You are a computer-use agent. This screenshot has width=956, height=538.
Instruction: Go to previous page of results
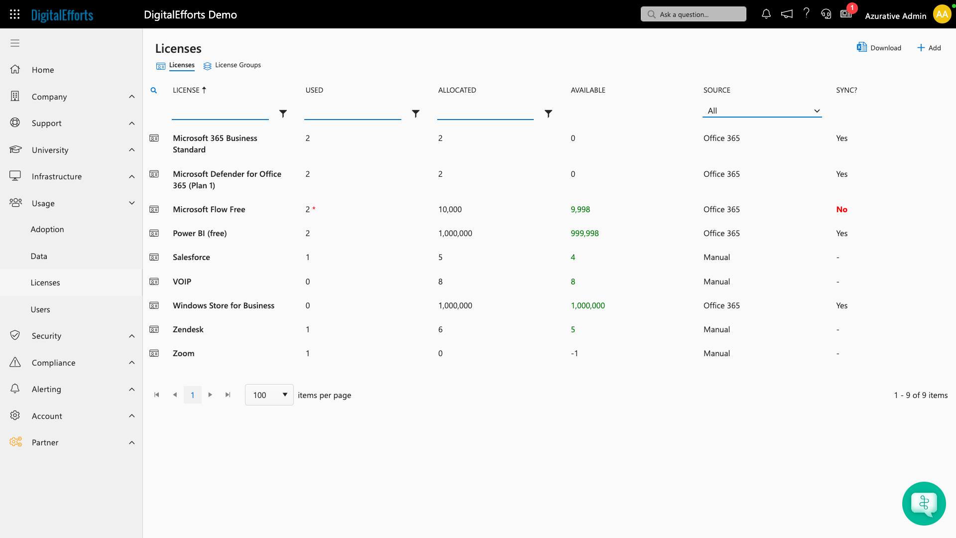click(175, 395)
